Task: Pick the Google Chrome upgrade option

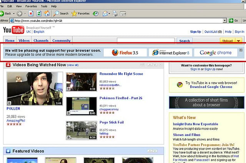Action: tap(215, 52)
